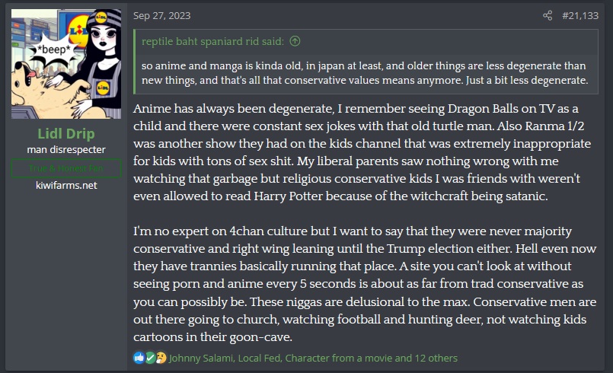Click the thinking face reaction emoji
613x373 pixels.
coord(161,357)
